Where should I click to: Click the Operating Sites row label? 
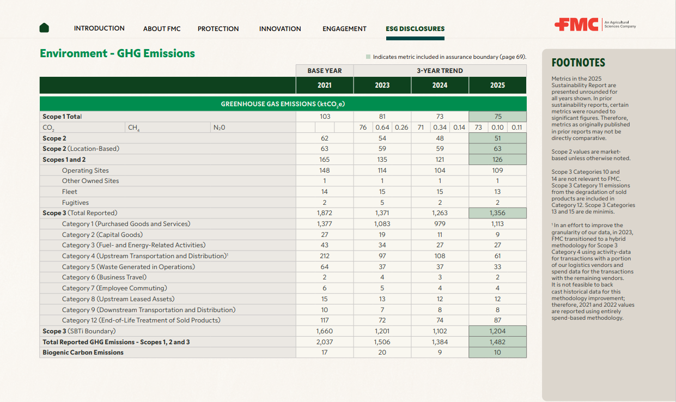tap(86, 170)
